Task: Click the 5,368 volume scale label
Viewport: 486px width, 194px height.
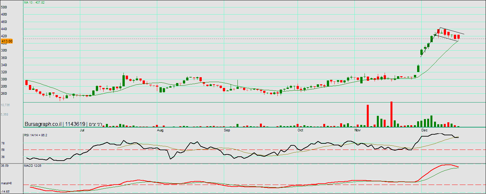Action: (x=5, y=115)
